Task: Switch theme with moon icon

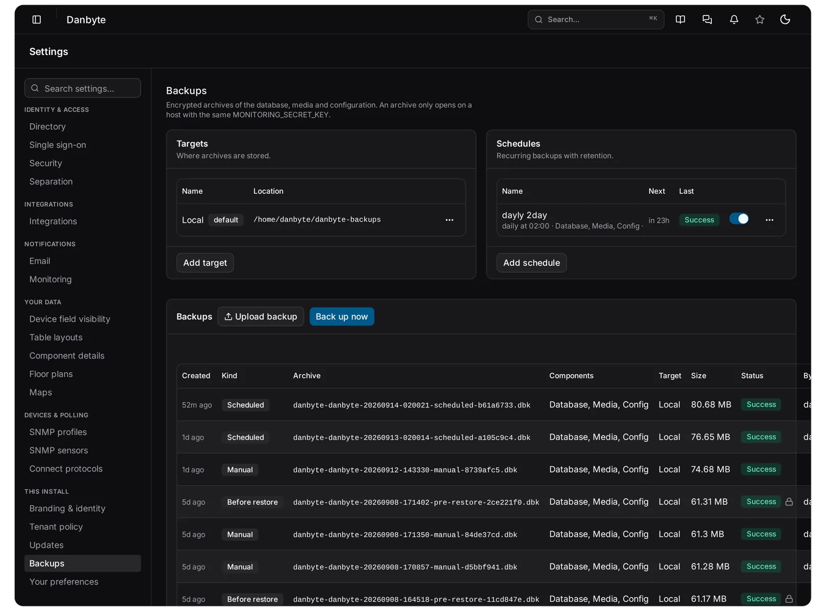Action: click(x=785, y=19)
